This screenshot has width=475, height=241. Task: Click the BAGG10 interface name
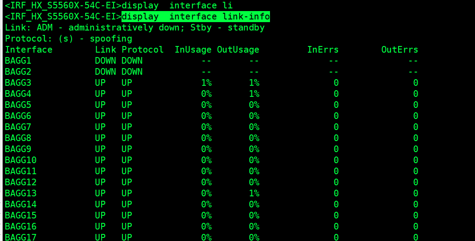(21, 160)
